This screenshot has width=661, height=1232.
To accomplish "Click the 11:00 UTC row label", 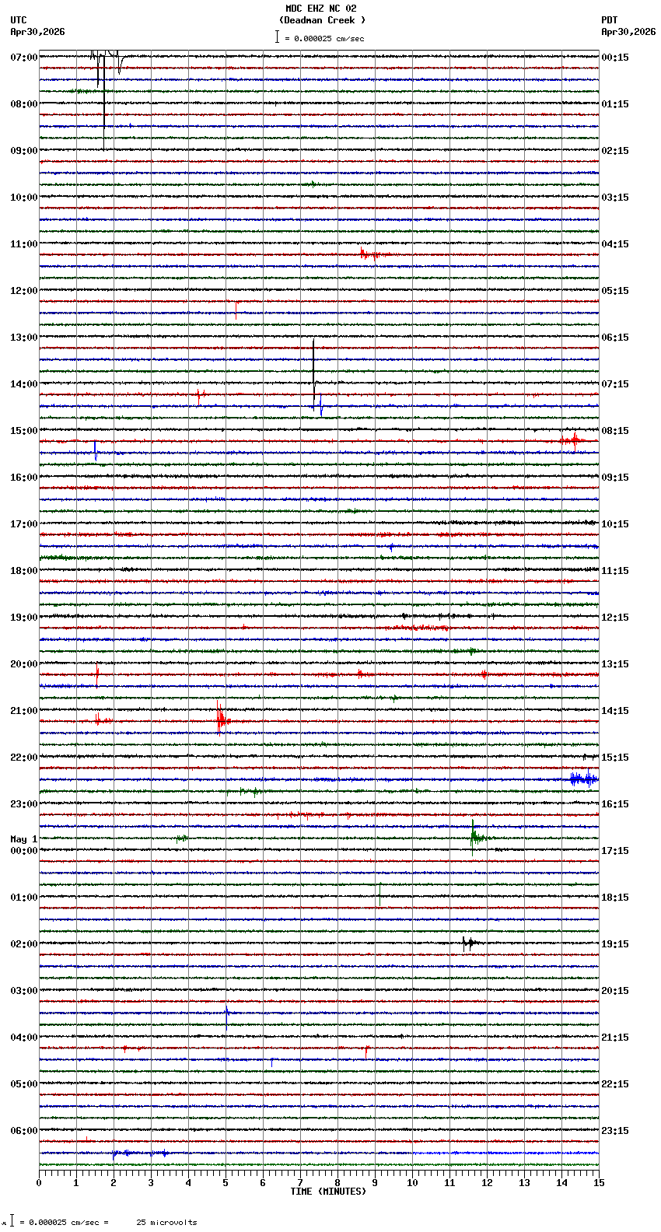I will click(23, 244).
